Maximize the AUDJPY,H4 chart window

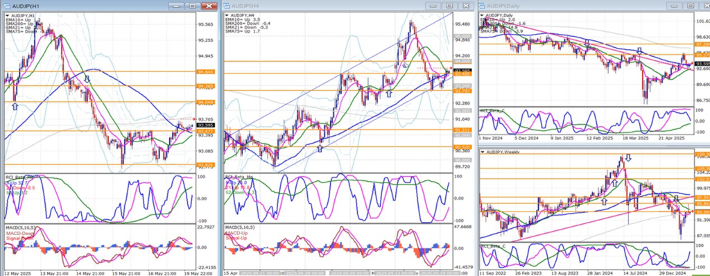[449, 6]
